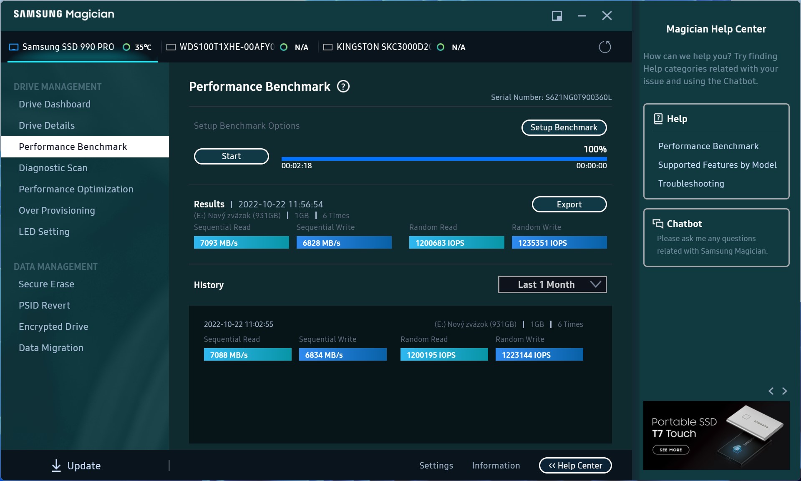This screenshot has width=801, height=481.
Task: Click the Export results button
Action: coord(569,204)
